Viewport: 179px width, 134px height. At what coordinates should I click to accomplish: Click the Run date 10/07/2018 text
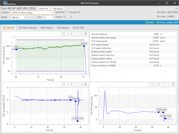167,12
